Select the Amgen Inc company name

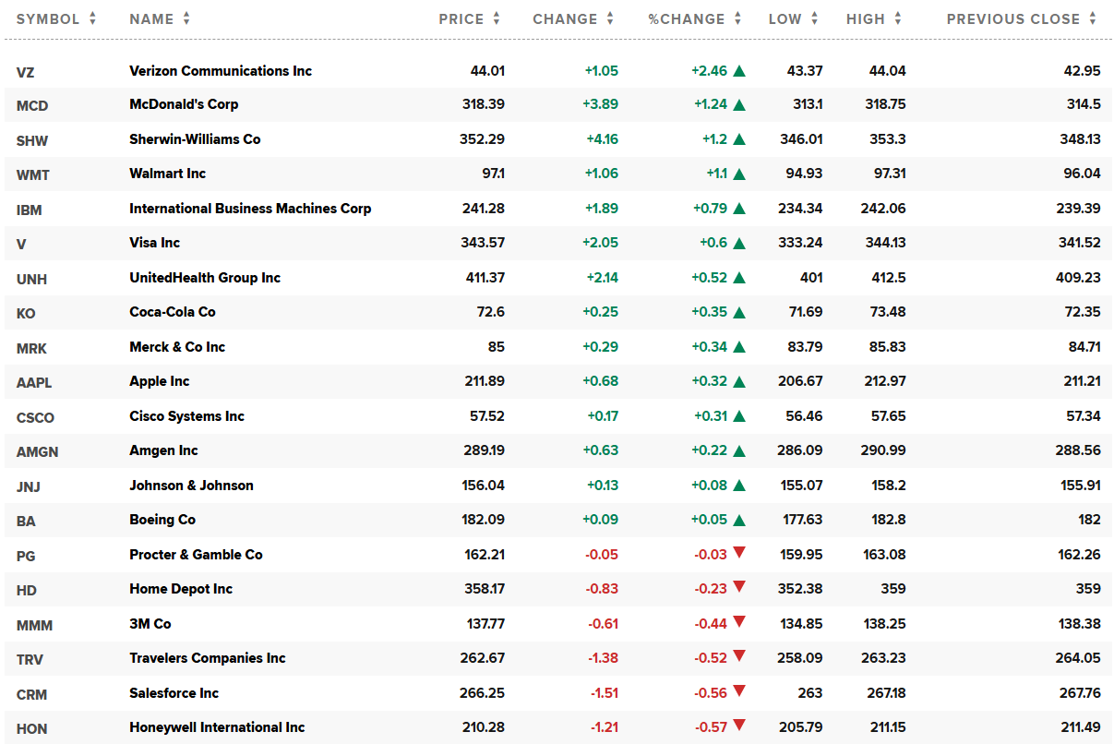[163, 450]
